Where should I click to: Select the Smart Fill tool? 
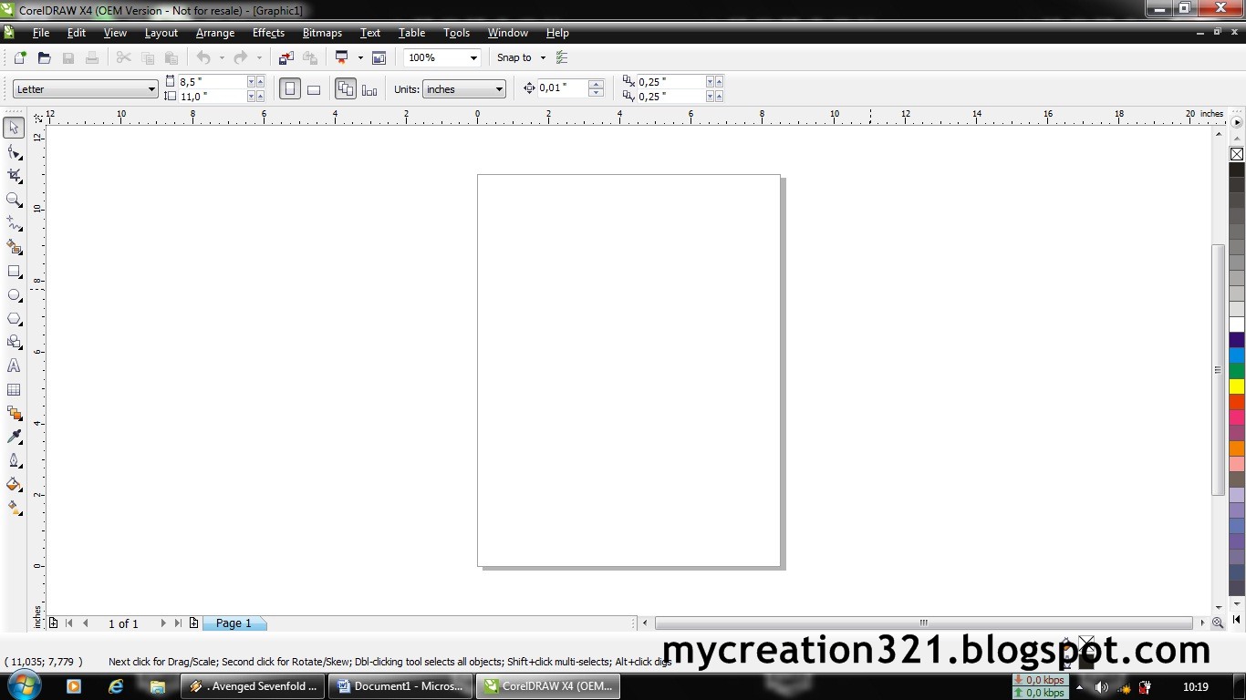coord(14,247)
